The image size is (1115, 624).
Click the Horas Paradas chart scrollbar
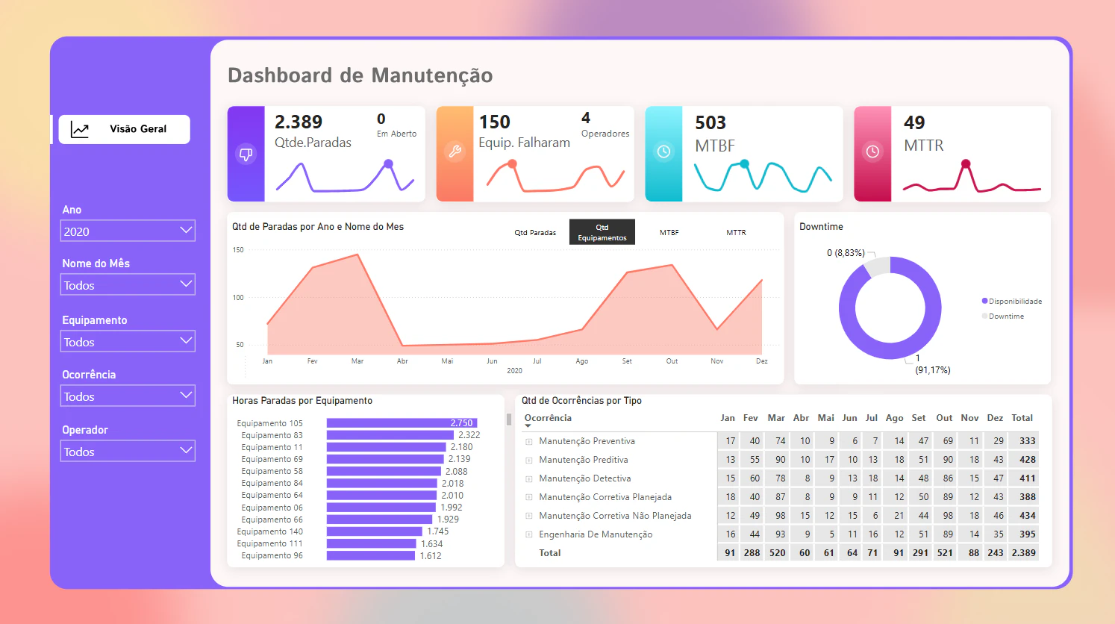509,419
